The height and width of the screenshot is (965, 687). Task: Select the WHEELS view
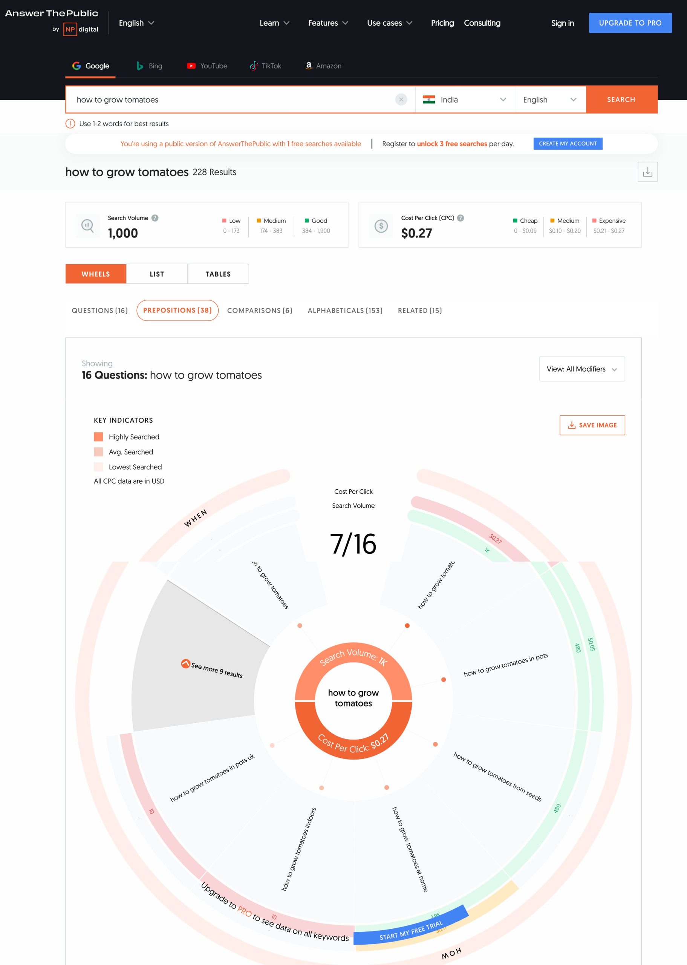coord(96,274)
